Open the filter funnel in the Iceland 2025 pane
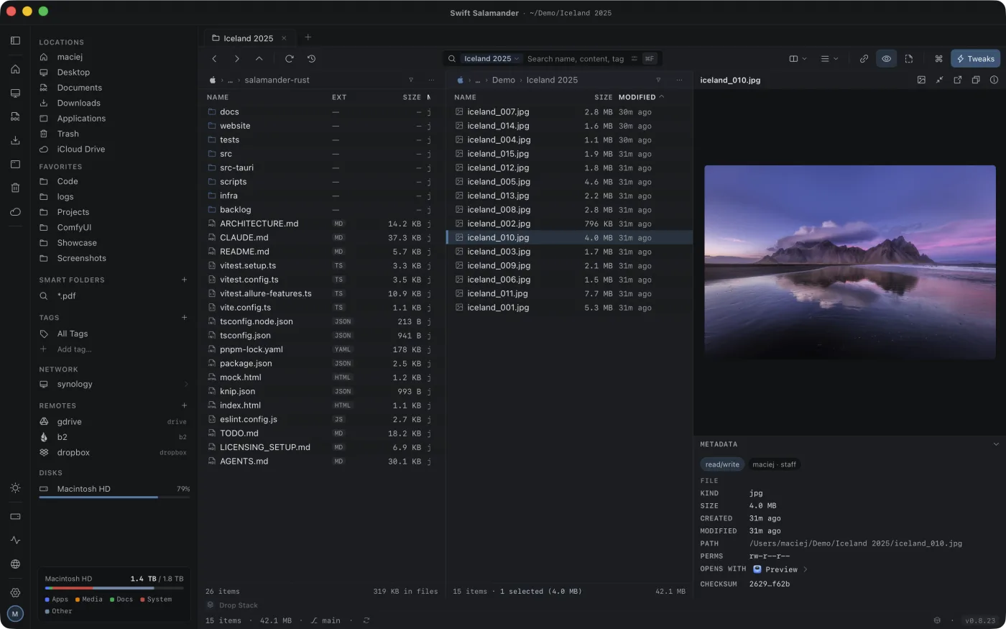This screenshot has width=1006, height=629. click(x=658, y=80)
